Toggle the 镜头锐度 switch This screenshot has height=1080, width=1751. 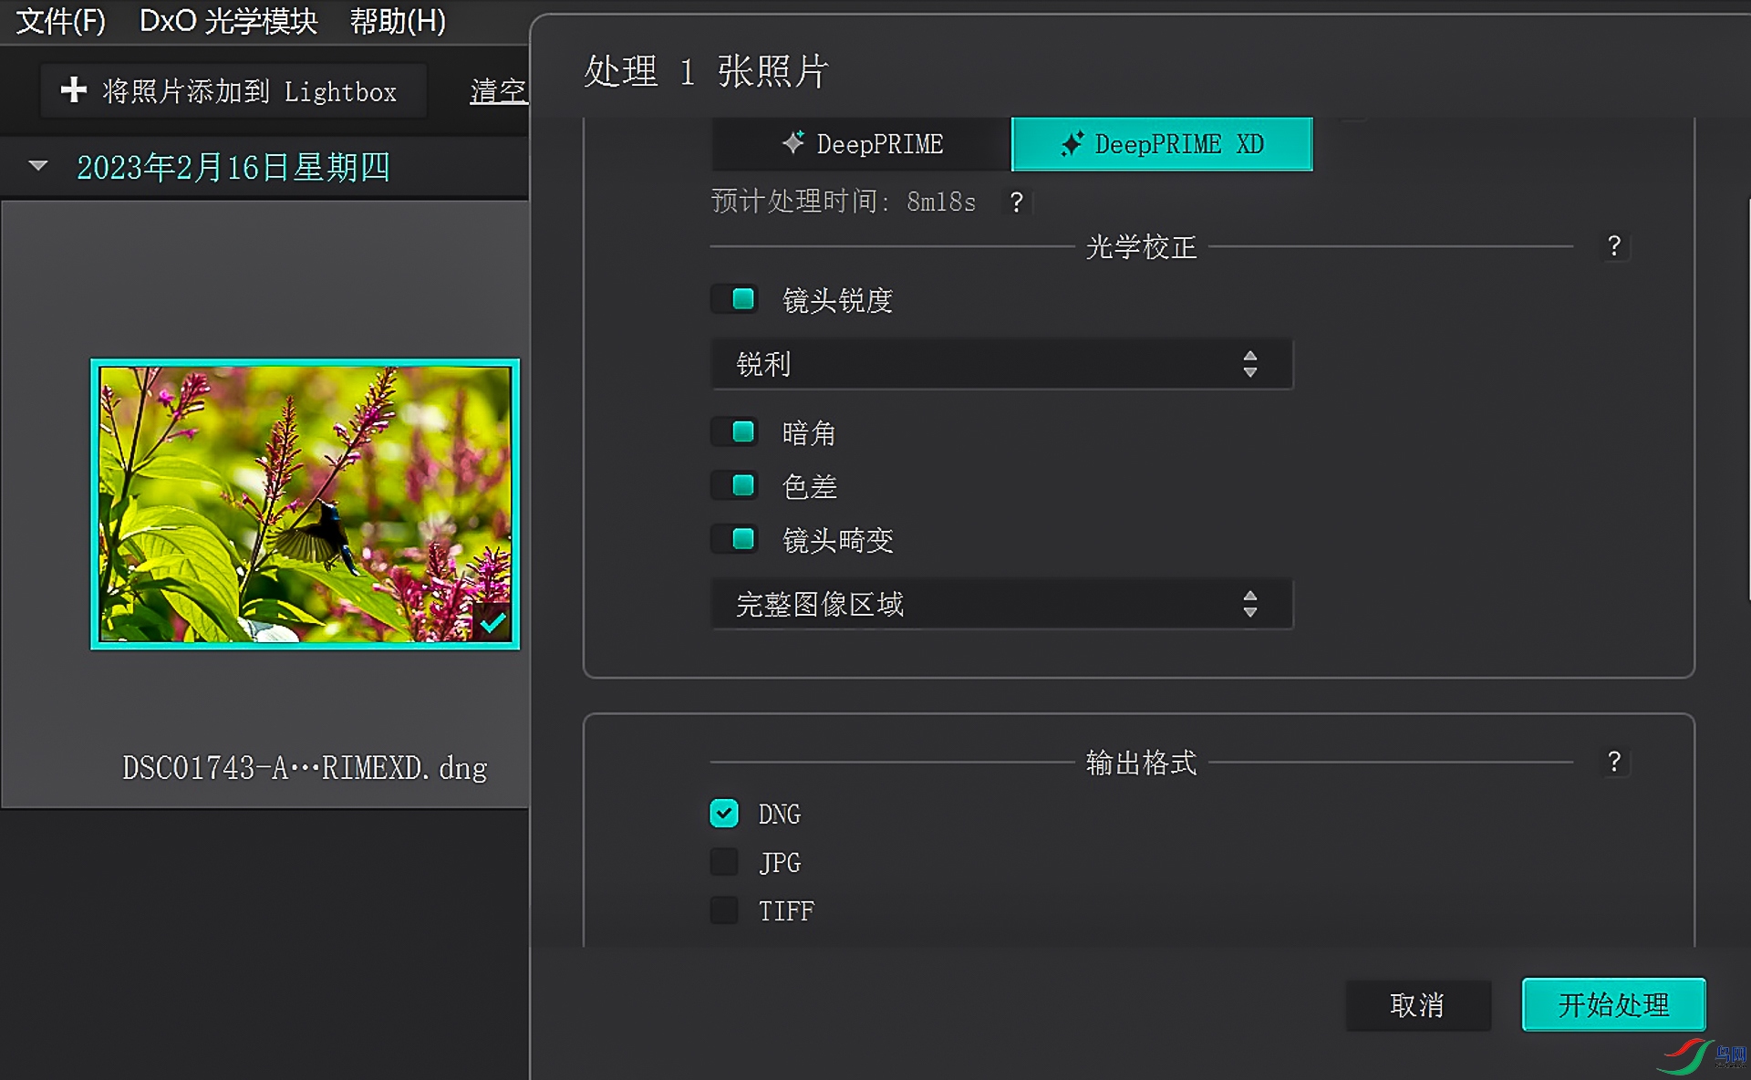point(735,299)
